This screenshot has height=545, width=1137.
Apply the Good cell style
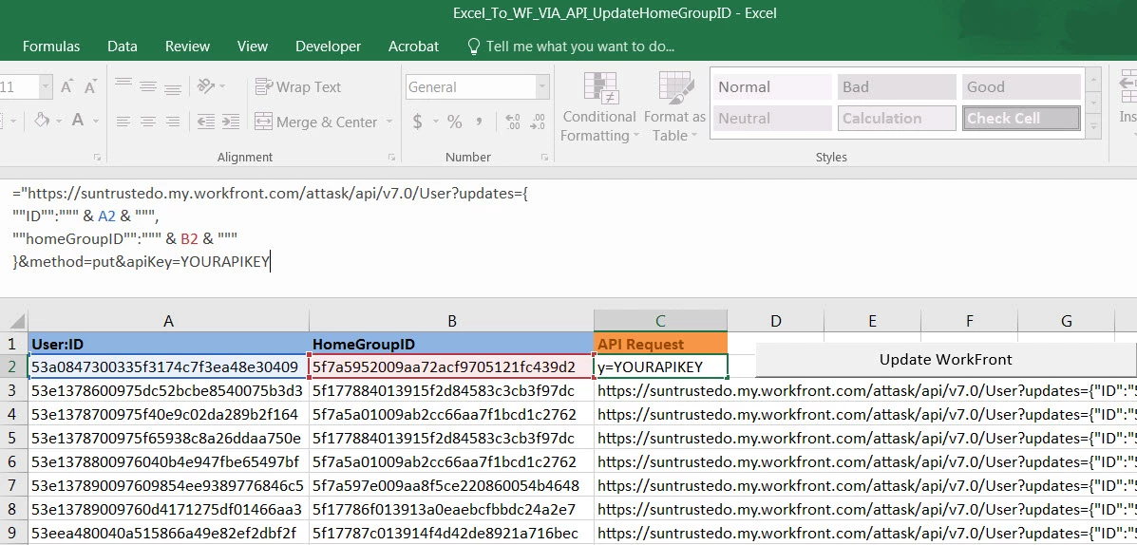pyautogui.click(x=1022, y=87)
